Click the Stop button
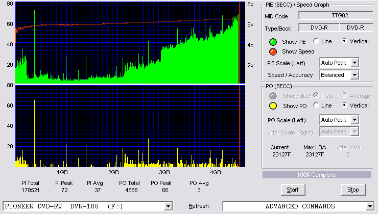Viewport: 379px width, 214px height. coord(353,190)
